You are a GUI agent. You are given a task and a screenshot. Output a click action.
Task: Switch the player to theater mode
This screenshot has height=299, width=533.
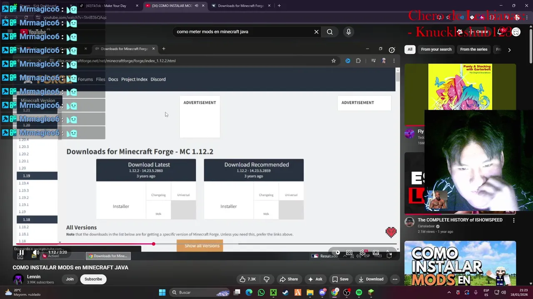[376, 252]
